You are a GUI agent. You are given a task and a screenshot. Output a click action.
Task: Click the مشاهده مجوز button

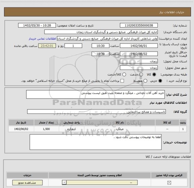coord(27,183)
